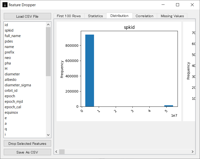Click the 1e7 axis exponent label

point(174,115)
